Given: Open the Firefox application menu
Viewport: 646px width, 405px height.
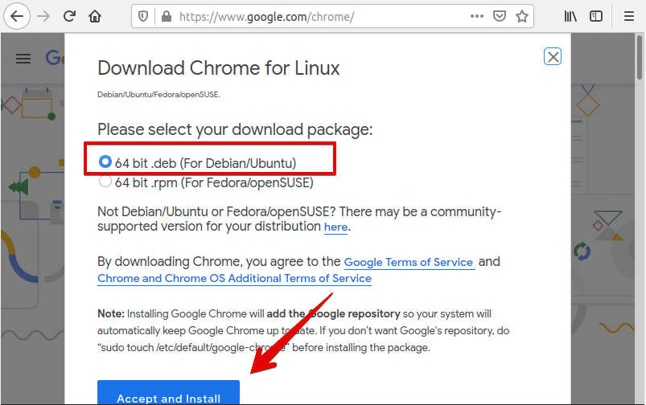Looking at the screenshot, I should [x=629, y=16].
